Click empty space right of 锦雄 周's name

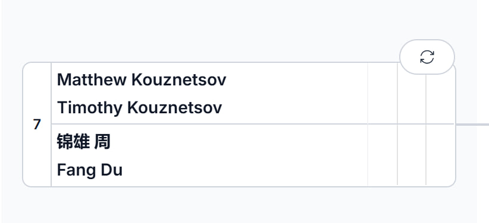click(239, 142)
